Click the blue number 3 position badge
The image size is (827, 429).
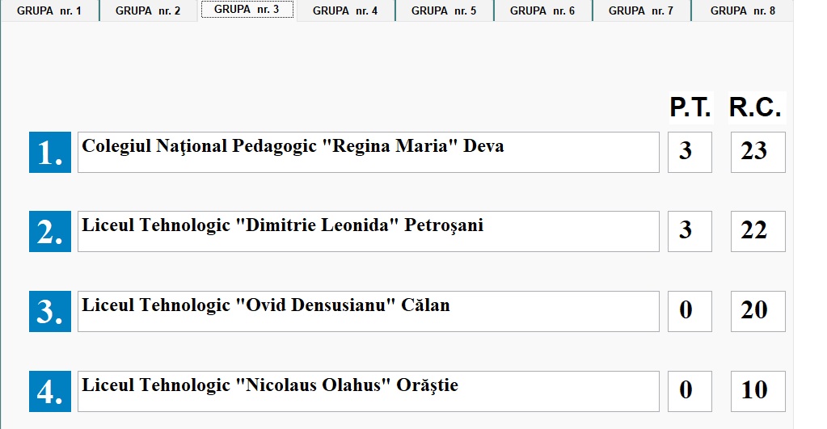coord(50,311)
